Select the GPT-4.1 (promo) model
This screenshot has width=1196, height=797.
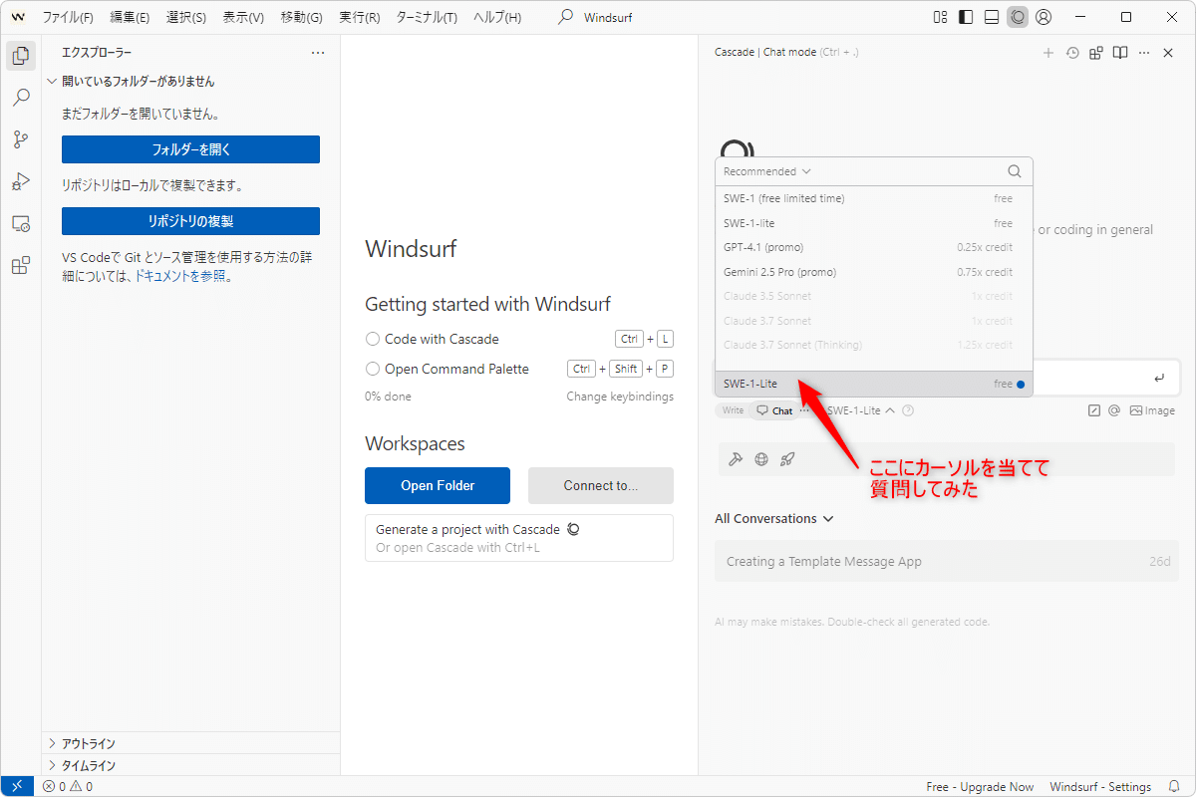(874, 247)
